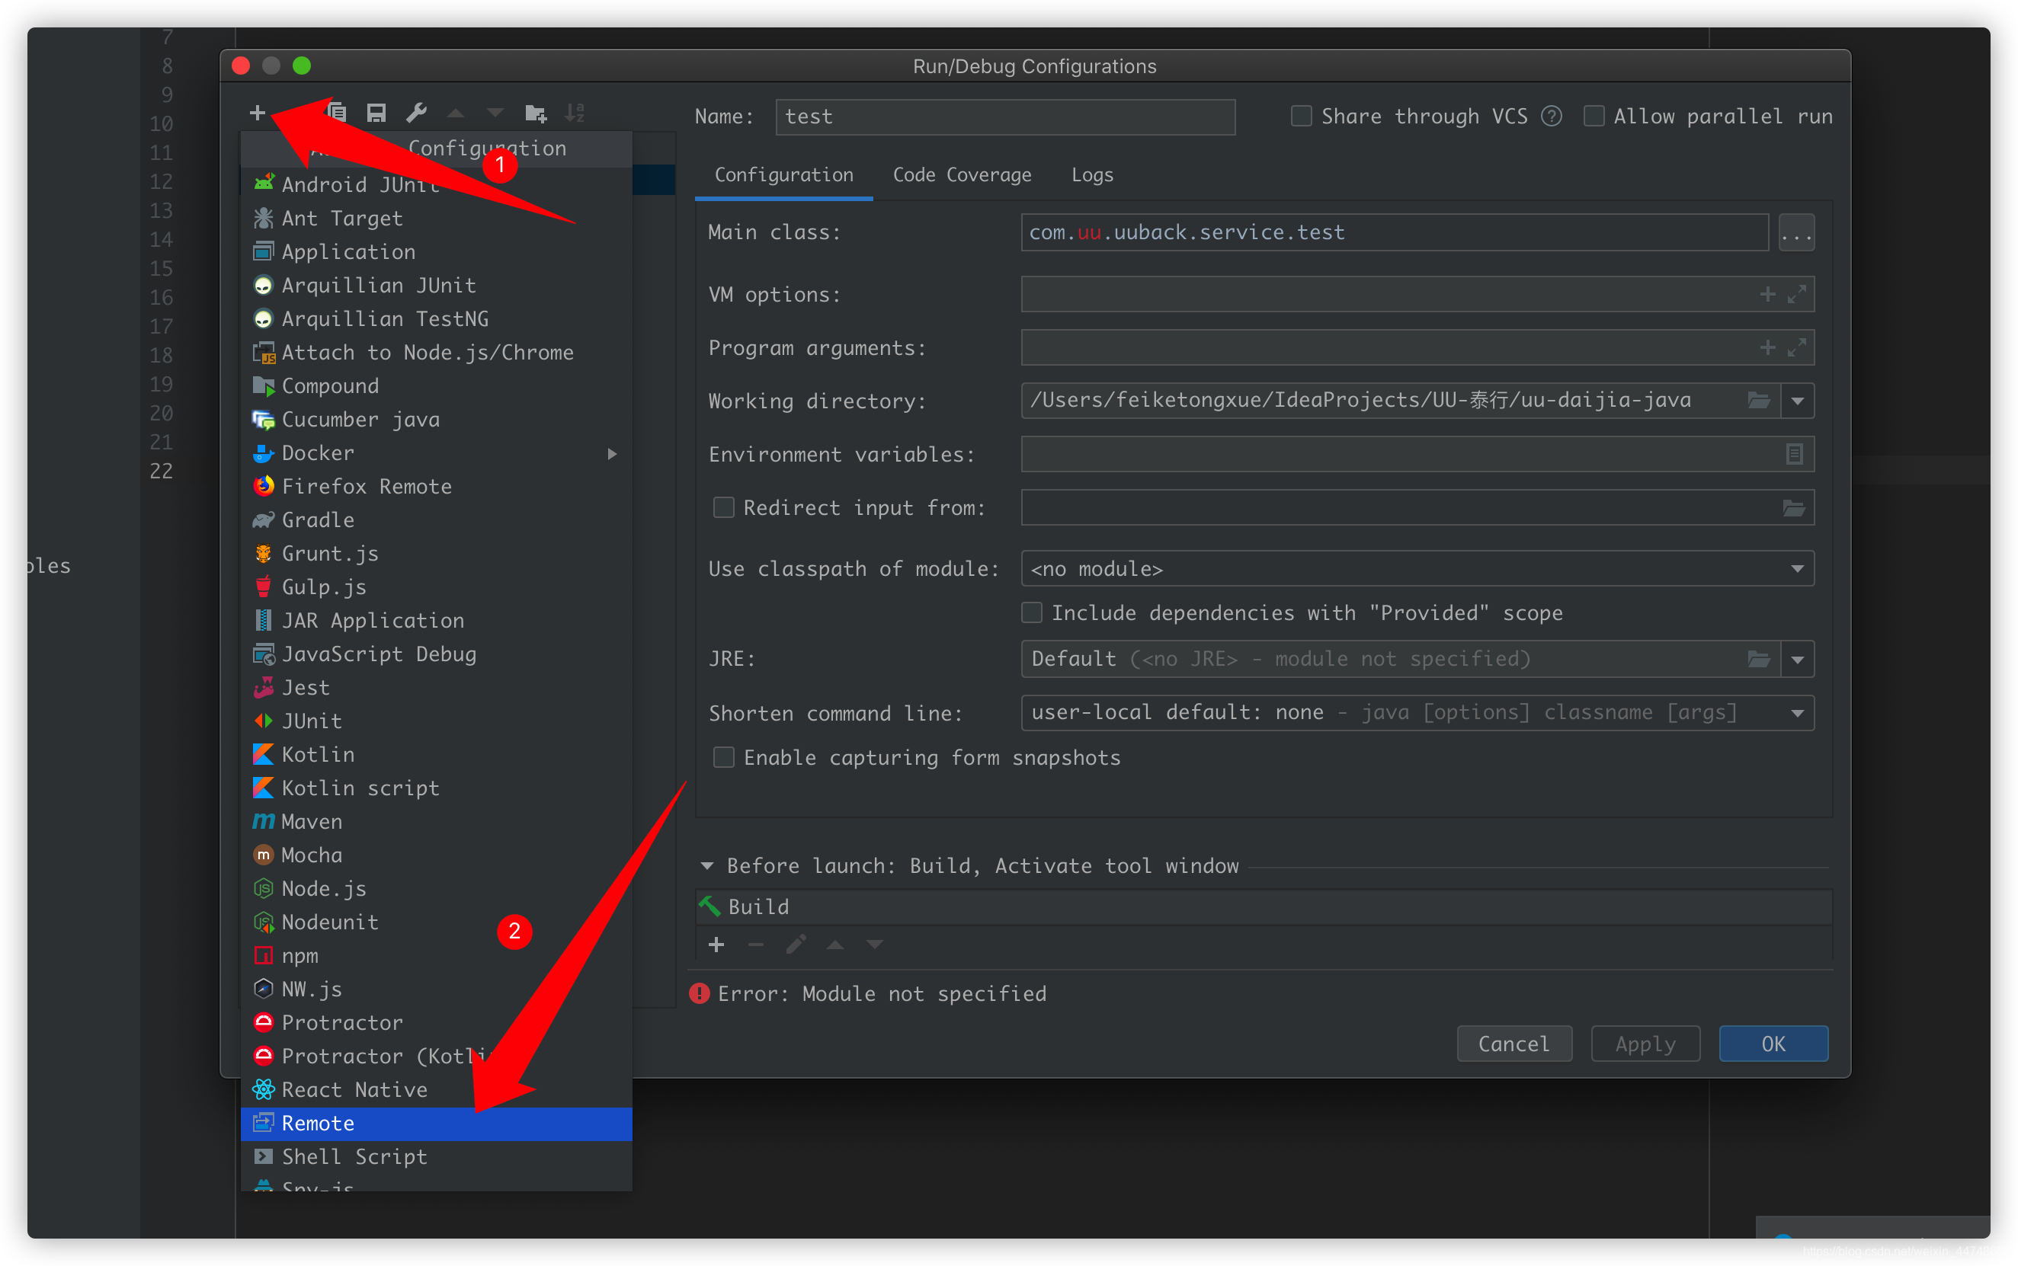The width and height of the screenshot is (2018, 1266).
Task: Enable capturing form snapshots checkbox
Action: [723, 758]
